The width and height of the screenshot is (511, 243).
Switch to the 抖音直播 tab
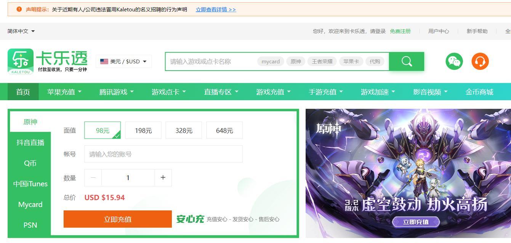(30, 143)
